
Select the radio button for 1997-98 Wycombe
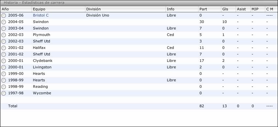click(x=4, y=93)
